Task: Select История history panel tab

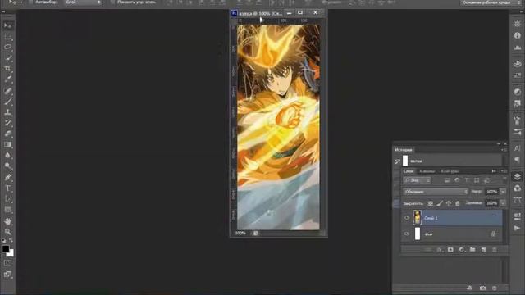Action: pyautogui.click(x=404, y=149)
